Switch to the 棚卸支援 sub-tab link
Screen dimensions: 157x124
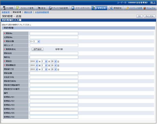click(x=28, y=12)
